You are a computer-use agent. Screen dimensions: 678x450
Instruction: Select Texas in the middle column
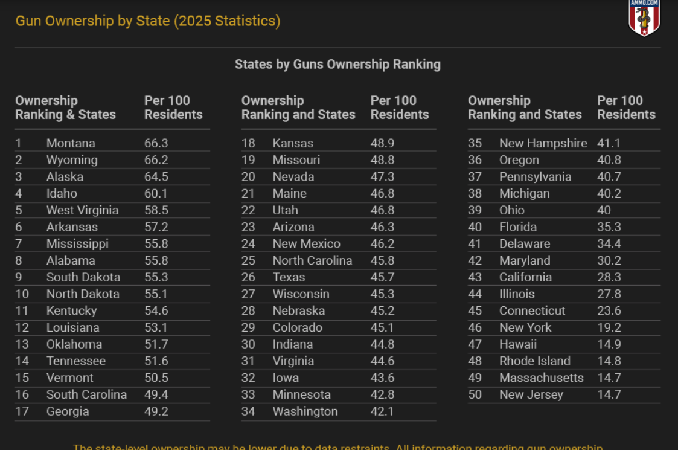(x=289, y=277)
